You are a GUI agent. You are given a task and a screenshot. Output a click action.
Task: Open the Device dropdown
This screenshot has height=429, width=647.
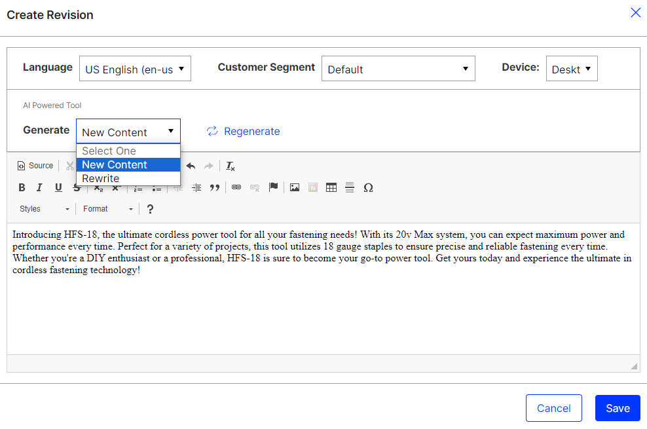coord(572,69)
